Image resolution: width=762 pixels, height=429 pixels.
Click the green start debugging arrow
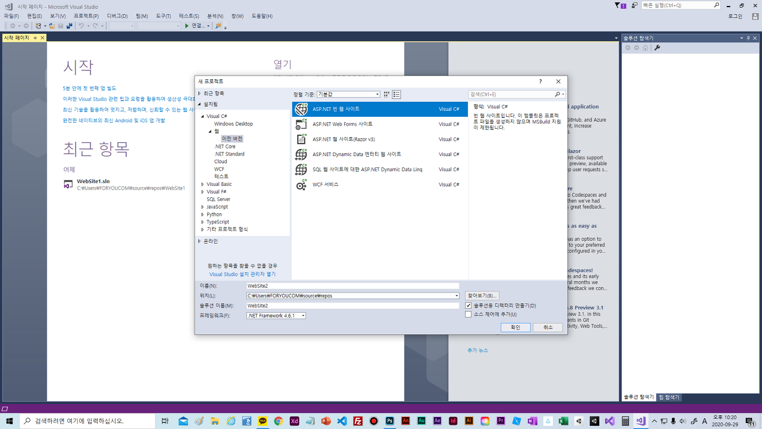[187, 26]
